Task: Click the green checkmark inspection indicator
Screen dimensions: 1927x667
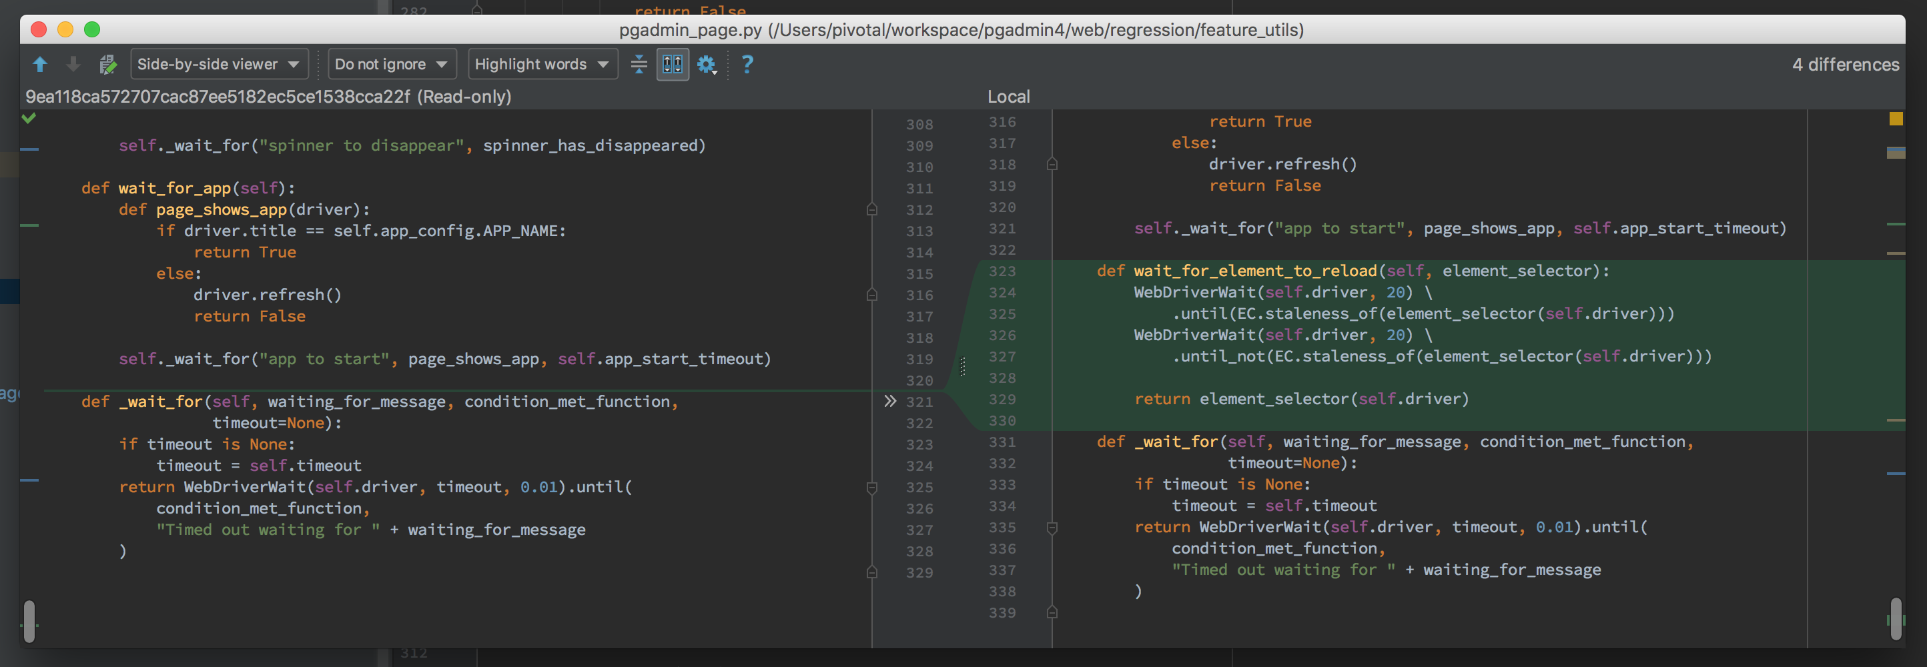Action: tap(29, 118)
